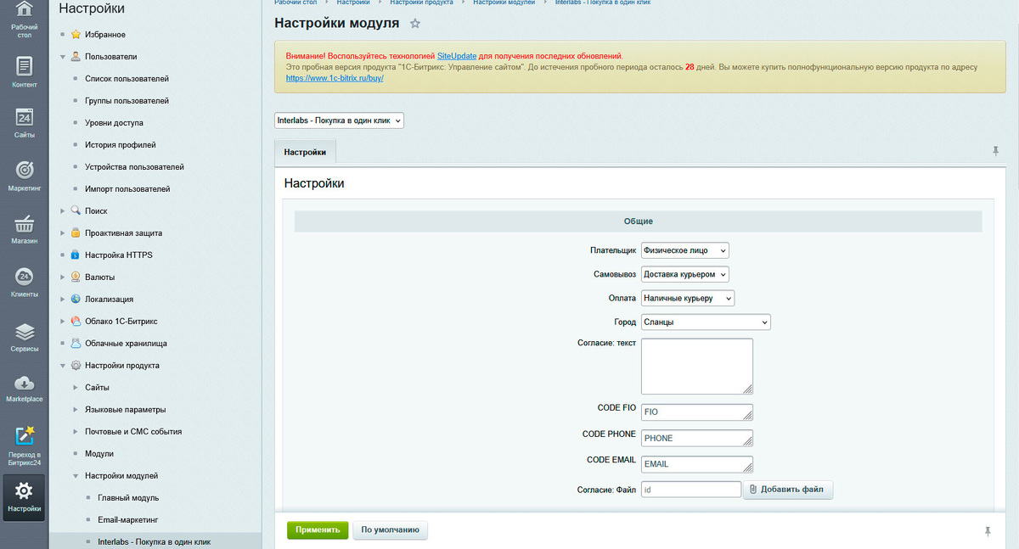Click the По умолчанию button

pyautogui.click(x=391, y=530)
